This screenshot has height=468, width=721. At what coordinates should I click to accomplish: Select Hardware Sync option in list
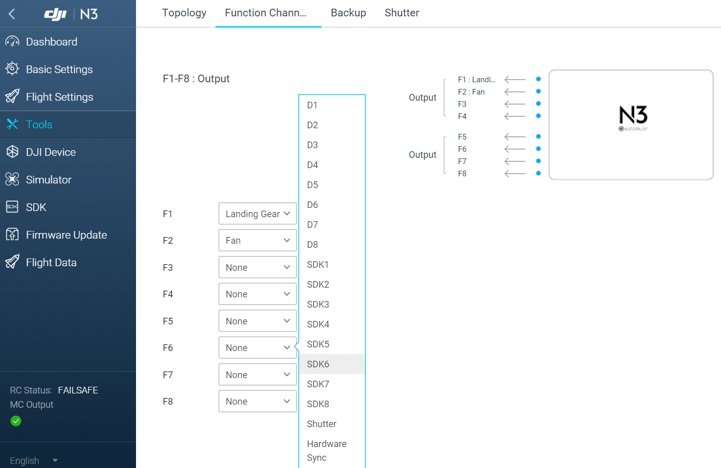tap(327, 451)
